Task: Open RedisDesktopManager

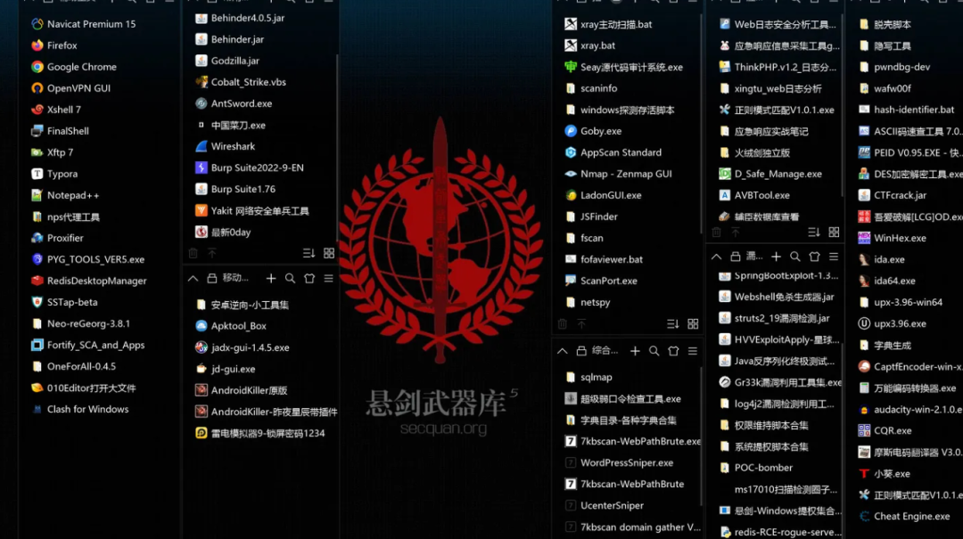Action: coord(88,282)
